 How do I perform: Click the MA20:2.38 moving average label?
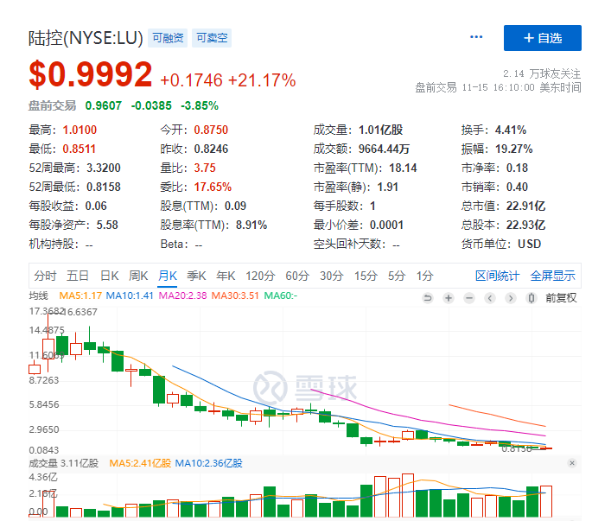[182, 295]
